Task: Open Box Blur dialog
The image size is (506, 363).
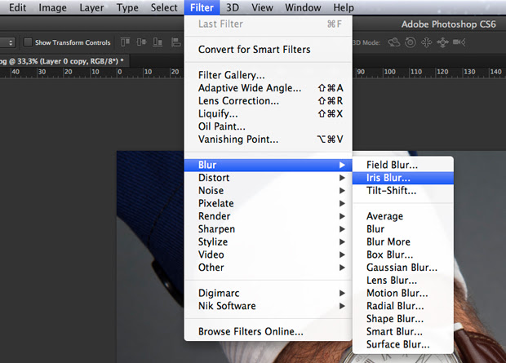Action: [x=403, y=255]
